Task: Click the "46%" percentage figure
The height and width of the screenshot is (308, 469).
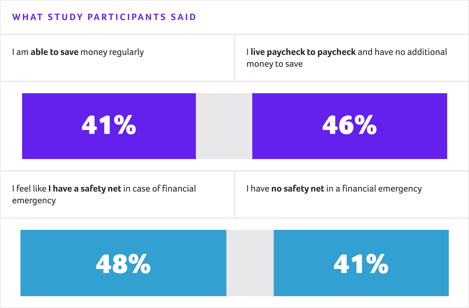Action: click(x=350, y=125)
